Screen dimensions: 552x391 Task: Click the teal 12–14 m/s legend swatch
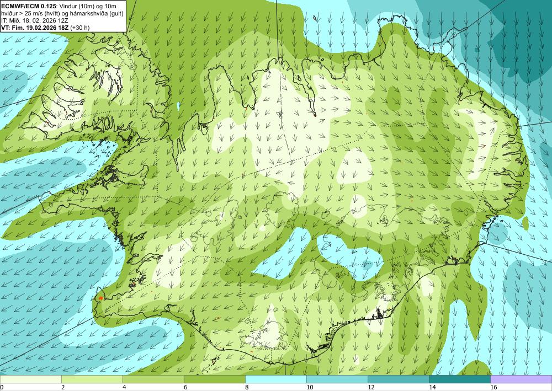click(399, 379)
